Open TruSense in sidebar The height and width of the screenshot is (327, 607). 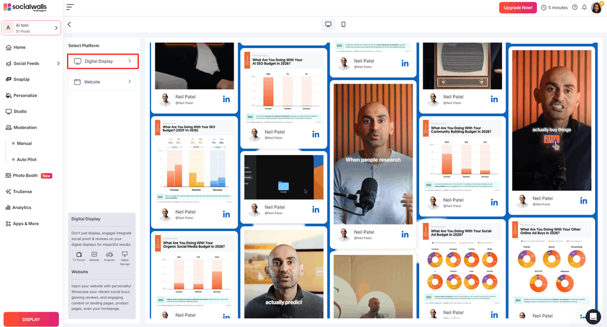click(x=23, y=191)
